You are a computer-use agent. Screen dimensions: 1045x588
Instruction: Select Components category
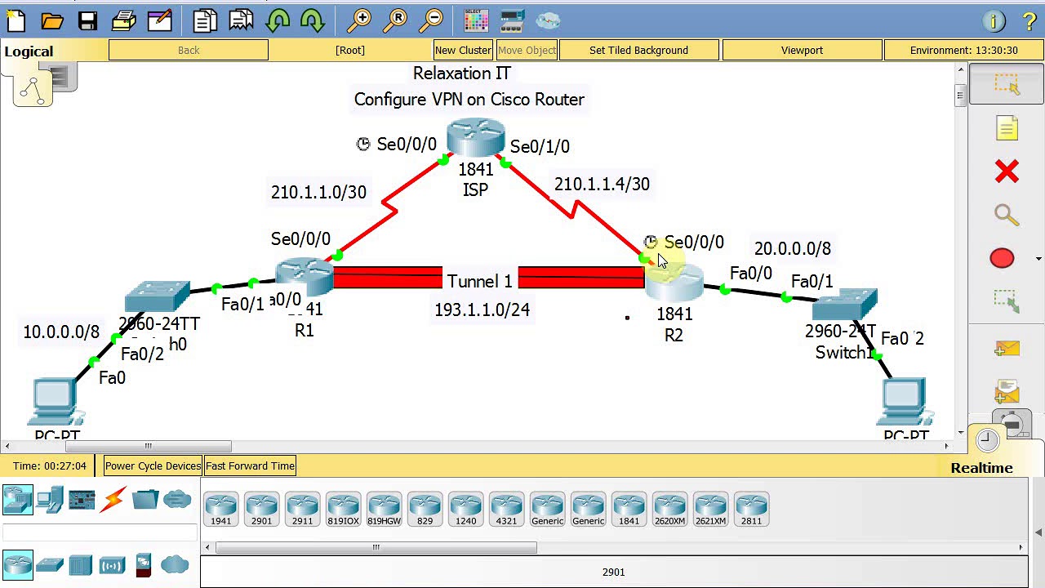tap(82, 499)
